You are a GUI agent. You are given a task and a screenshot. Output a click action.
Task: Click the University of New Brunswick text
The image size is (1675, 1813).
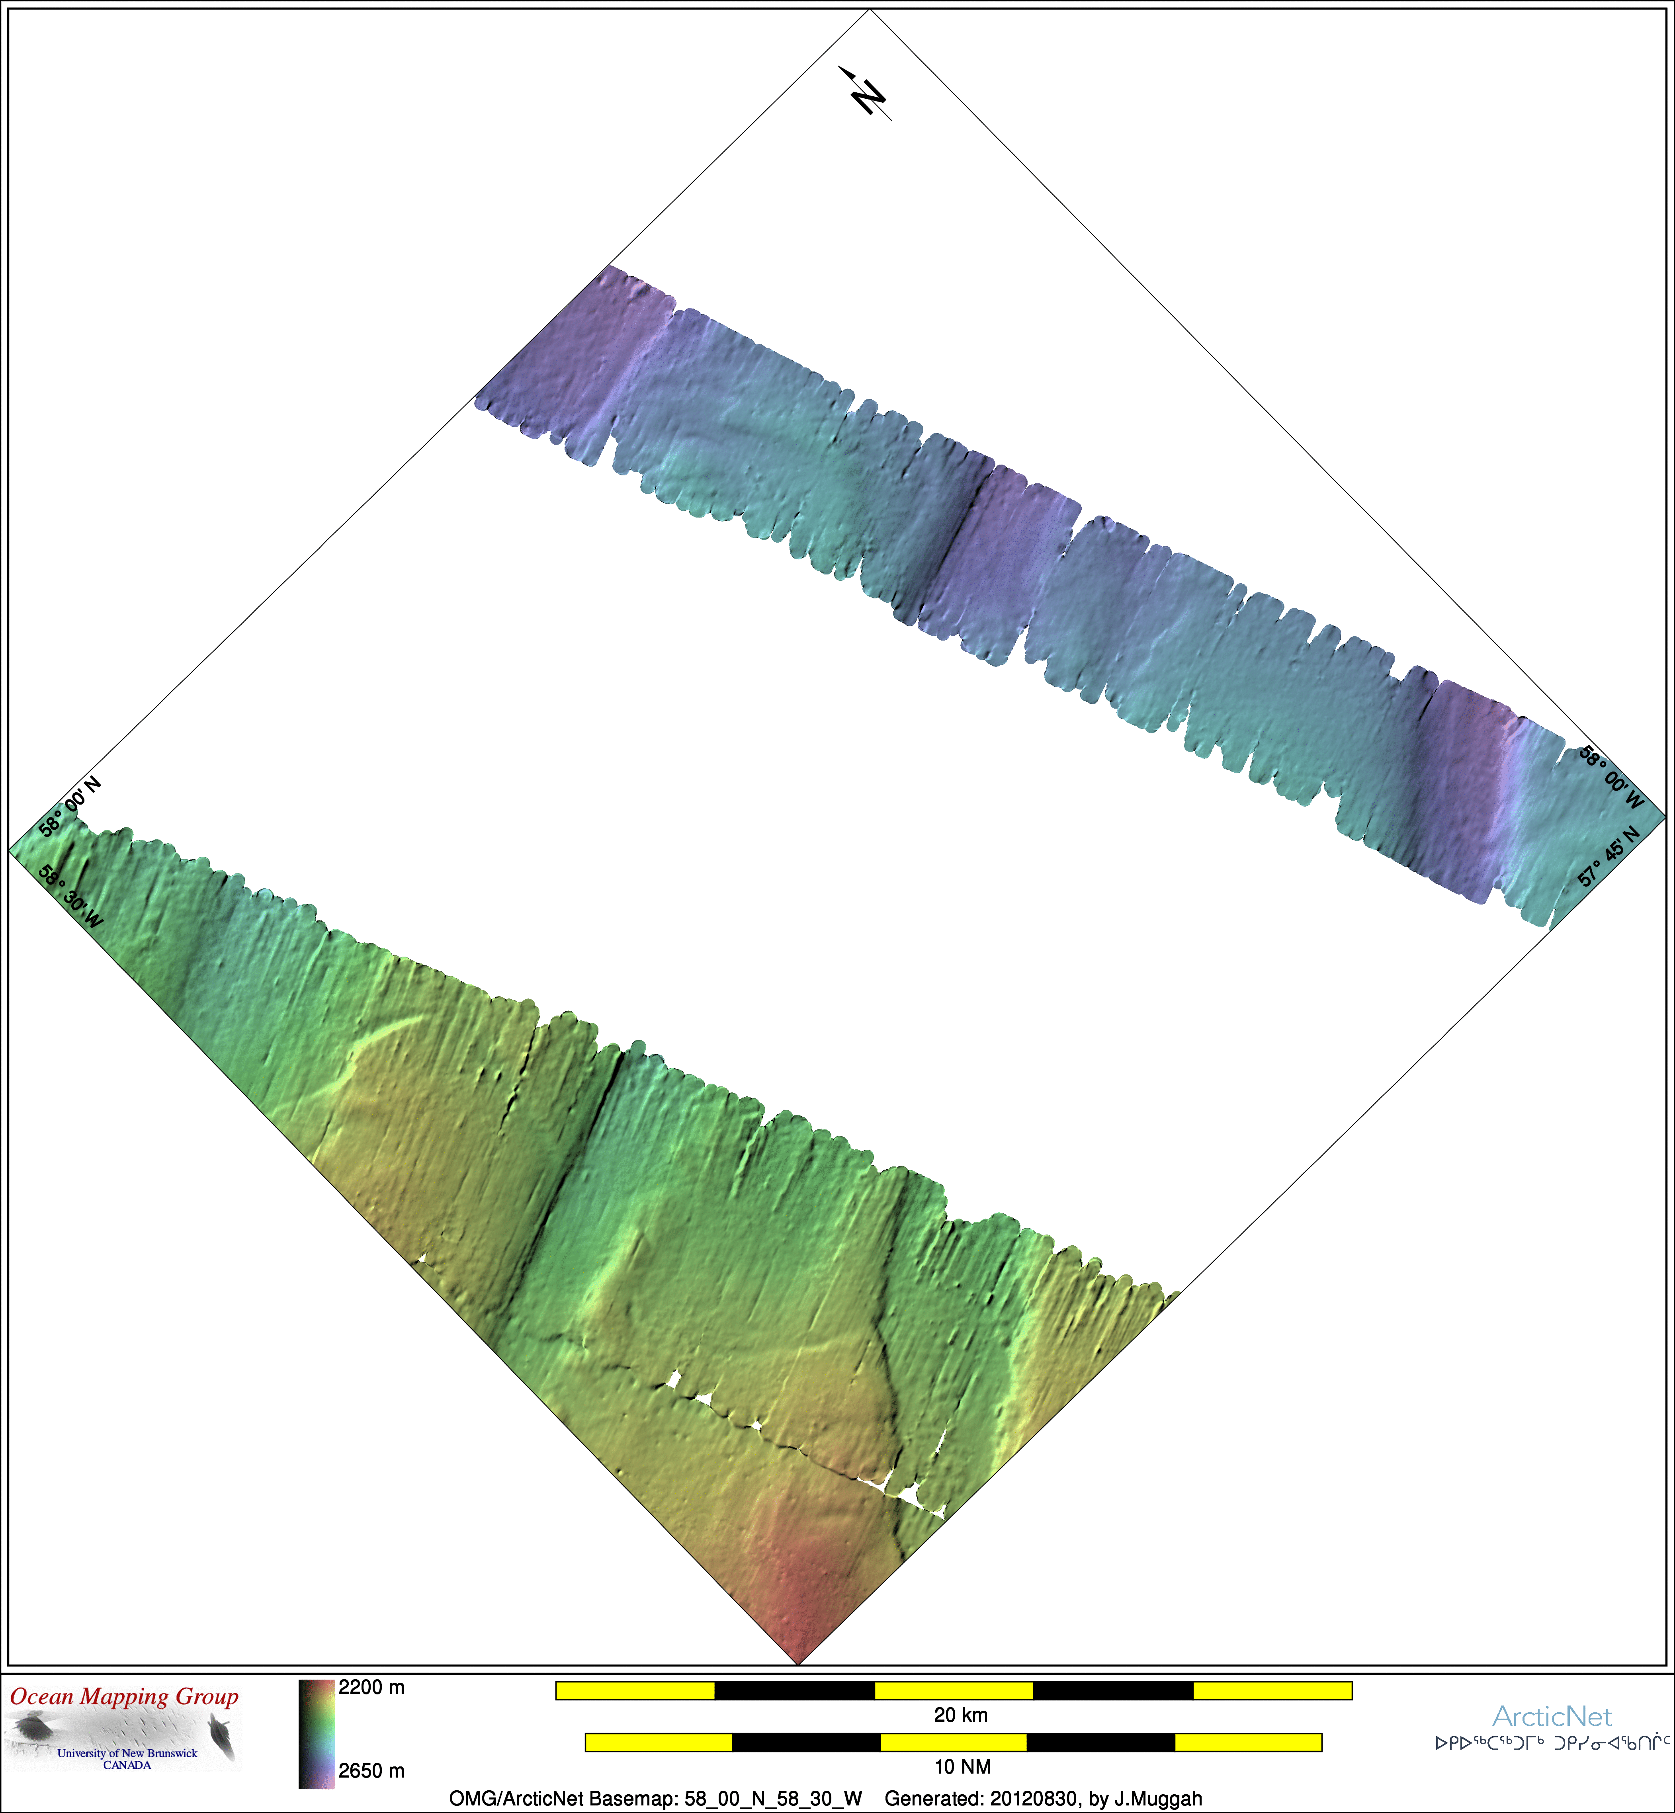[x=127, y=1753]
